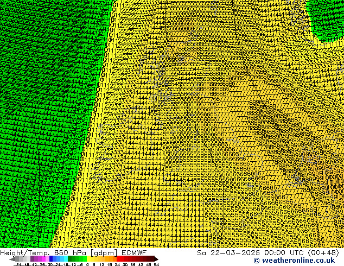Pick the dark purple swatch on the color scale
The image size is (344, 266).
click(x=32, y=259)
